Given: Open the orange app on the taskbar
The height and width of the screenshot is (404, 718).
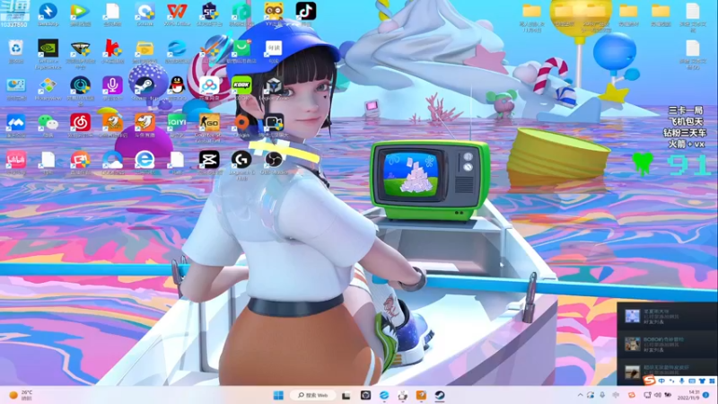Looking at the screenshot, I should point(421,395).
